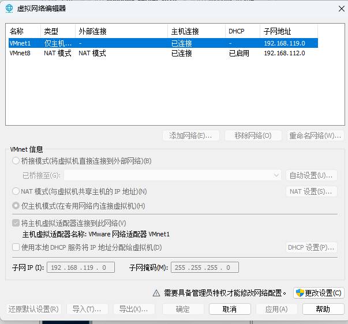
Task: Choose 仅主机模式 radio button
Action: click(x=16, y=206)
